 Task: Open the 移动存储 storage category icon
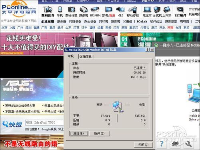(133, 10)
